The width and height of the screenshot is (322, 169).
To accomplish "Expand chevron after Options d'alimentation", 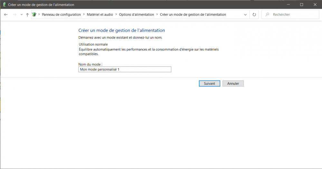I will pyautogui.click(x=157, y=14).
